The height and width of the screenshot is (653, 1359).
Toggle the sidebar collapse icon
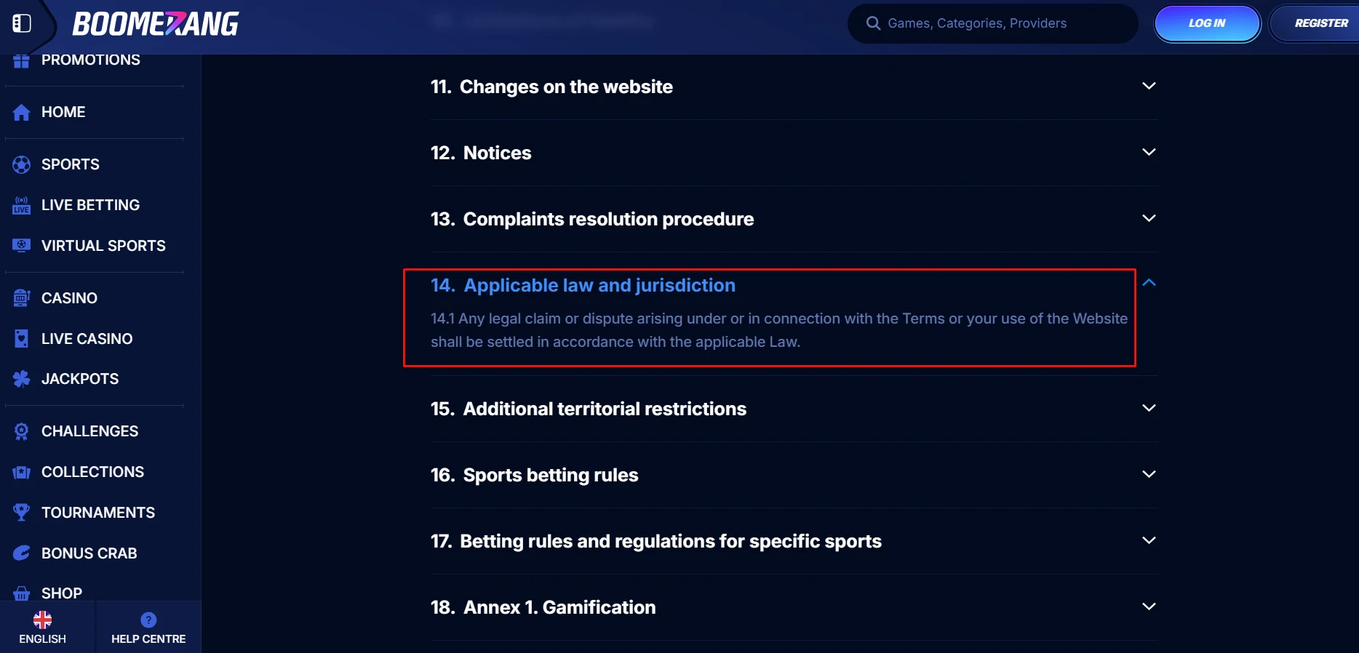(x=22, y=23)
